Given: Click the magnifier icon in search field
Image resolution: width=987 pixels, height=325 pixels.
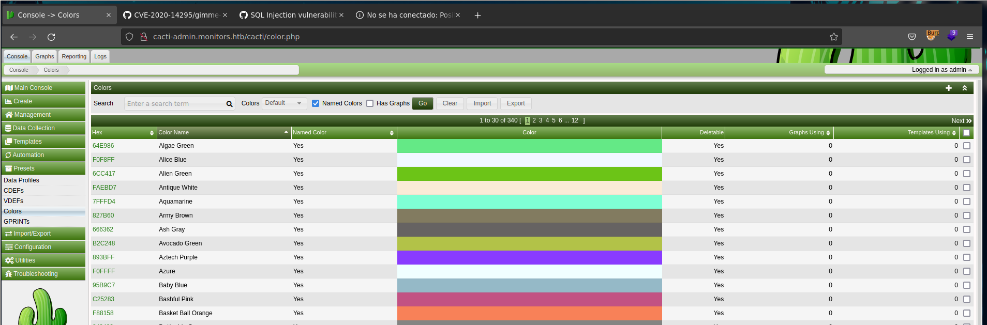Looking at the screenshot, I should click(229, 104).
